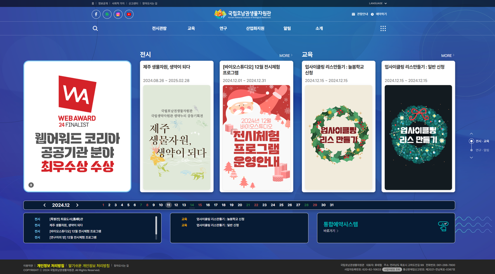Open 찾아오시는 길 in the footer

tap(121, 266)
